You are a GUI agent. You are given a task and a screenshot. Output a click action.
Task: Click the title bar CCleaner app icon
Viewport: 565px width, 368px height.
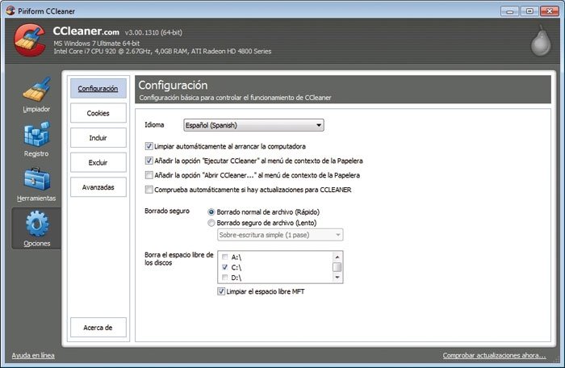coord(10,10)
